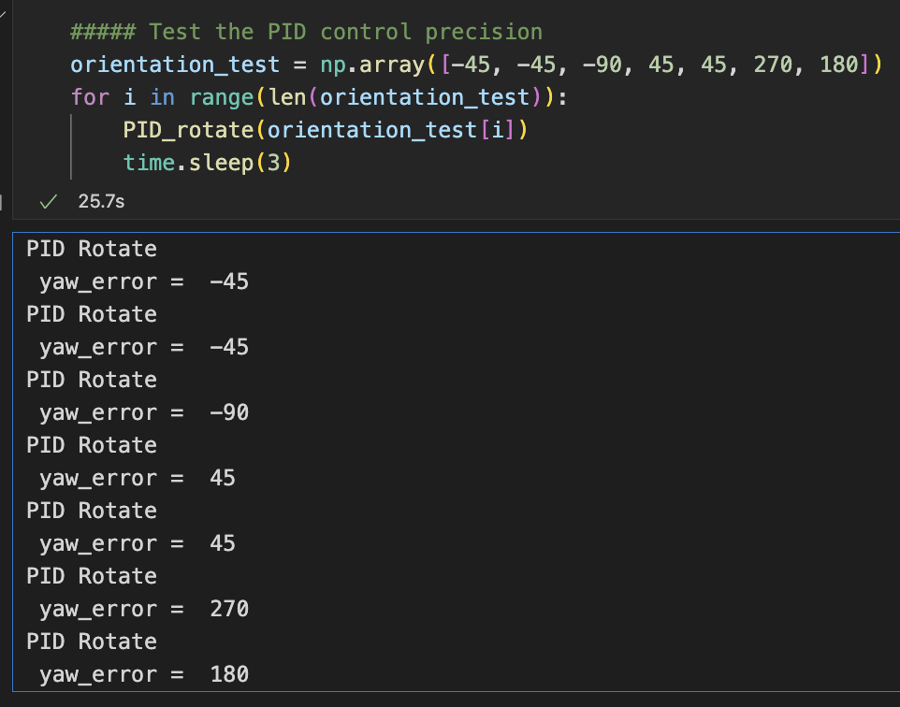Click the 'for' keyword in the loop

click(x=90, y=97)
